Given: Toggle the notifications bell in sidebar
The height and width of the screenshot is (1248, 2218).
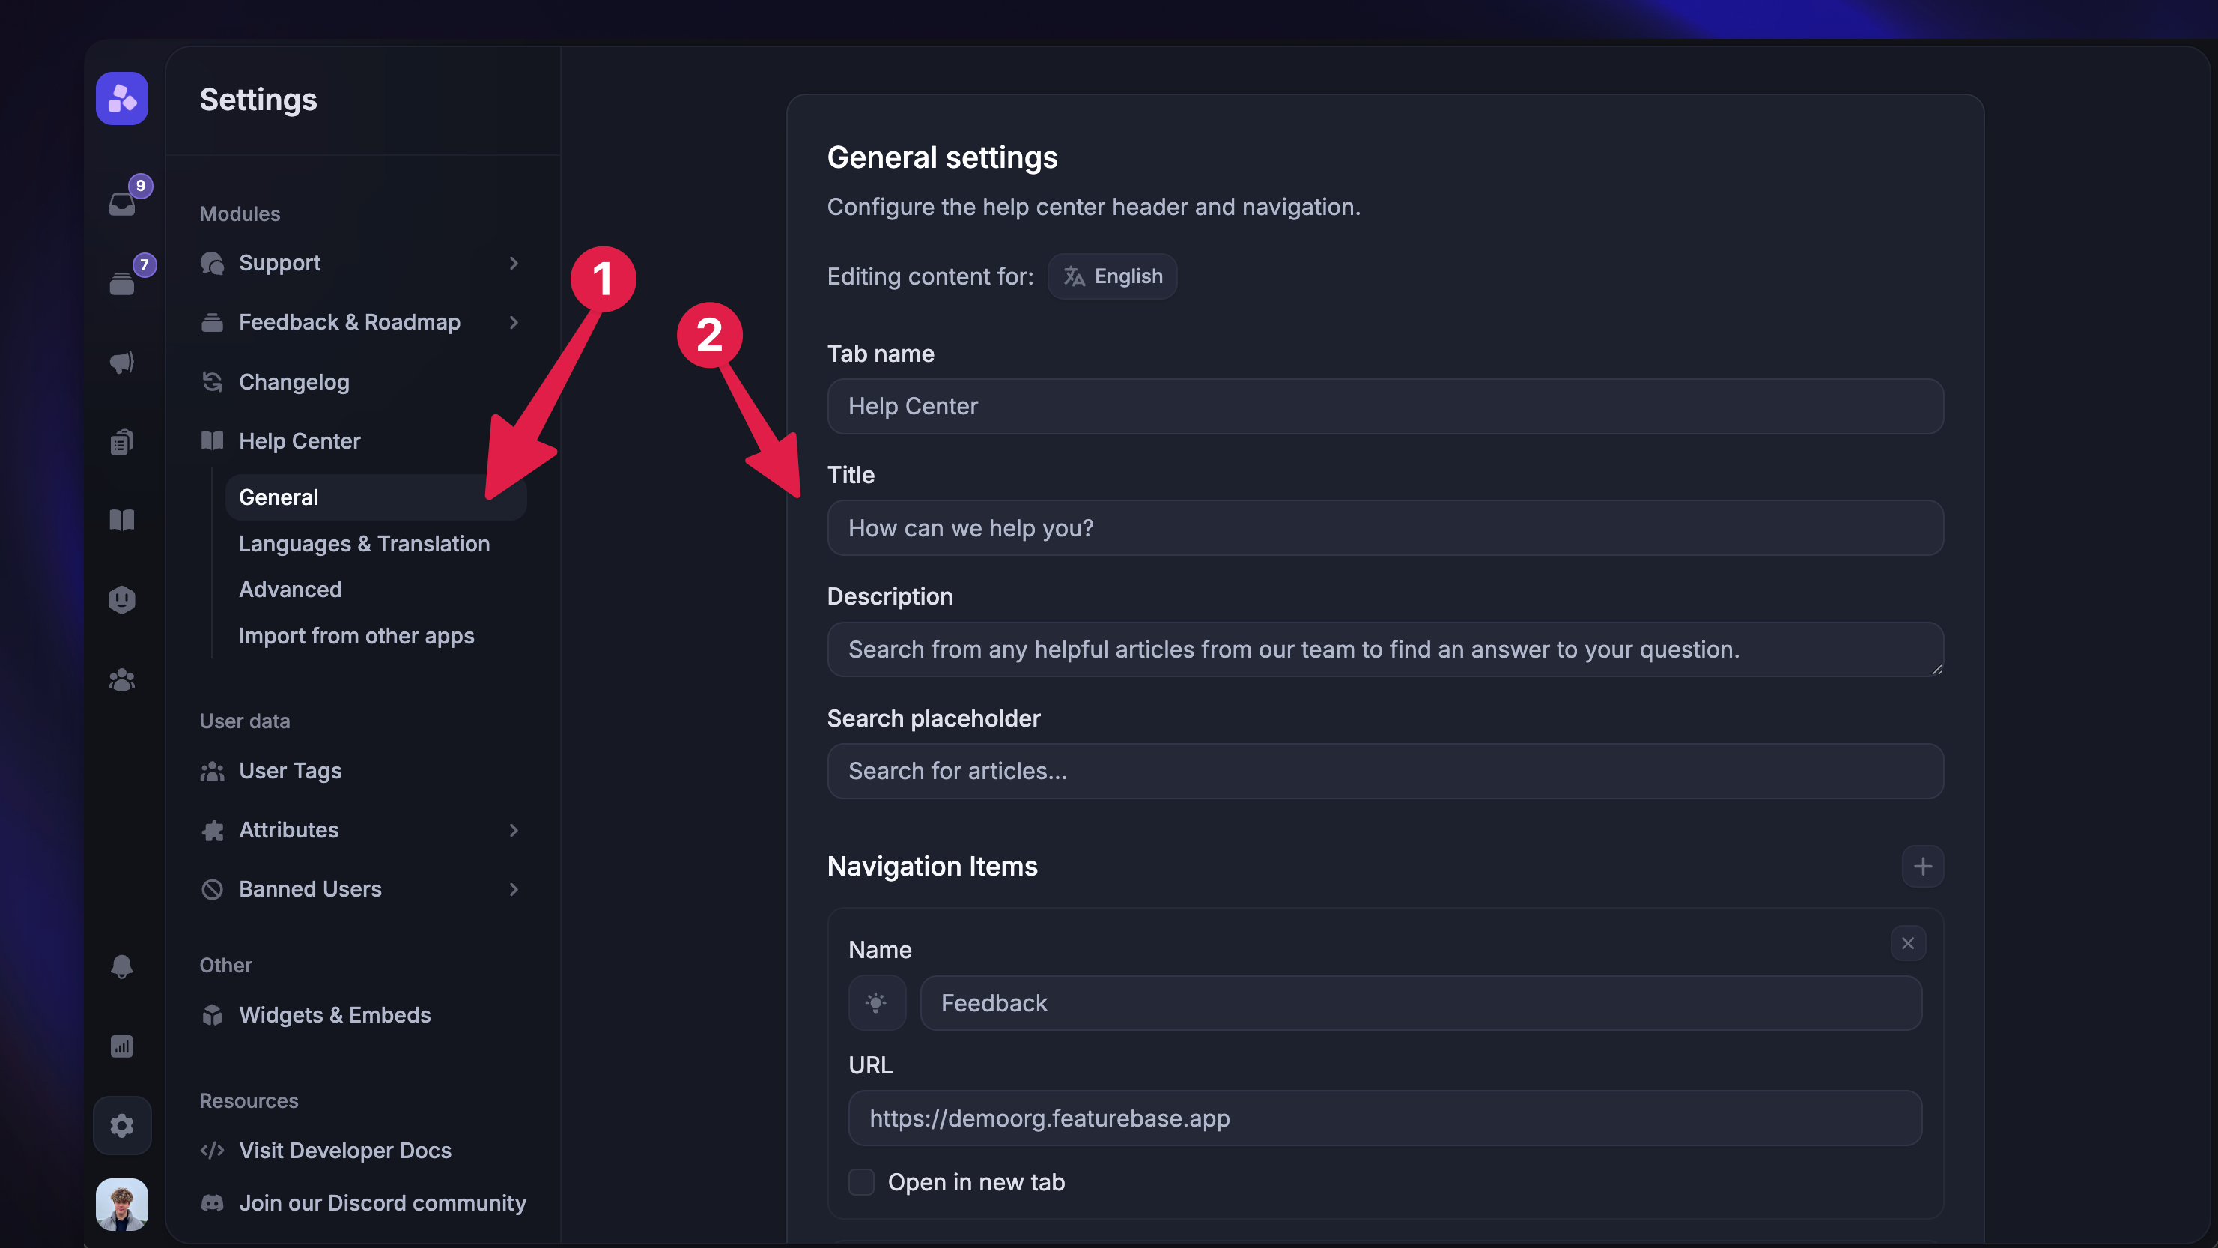Looking at the screenshot, I should click(x=121, y=966).
